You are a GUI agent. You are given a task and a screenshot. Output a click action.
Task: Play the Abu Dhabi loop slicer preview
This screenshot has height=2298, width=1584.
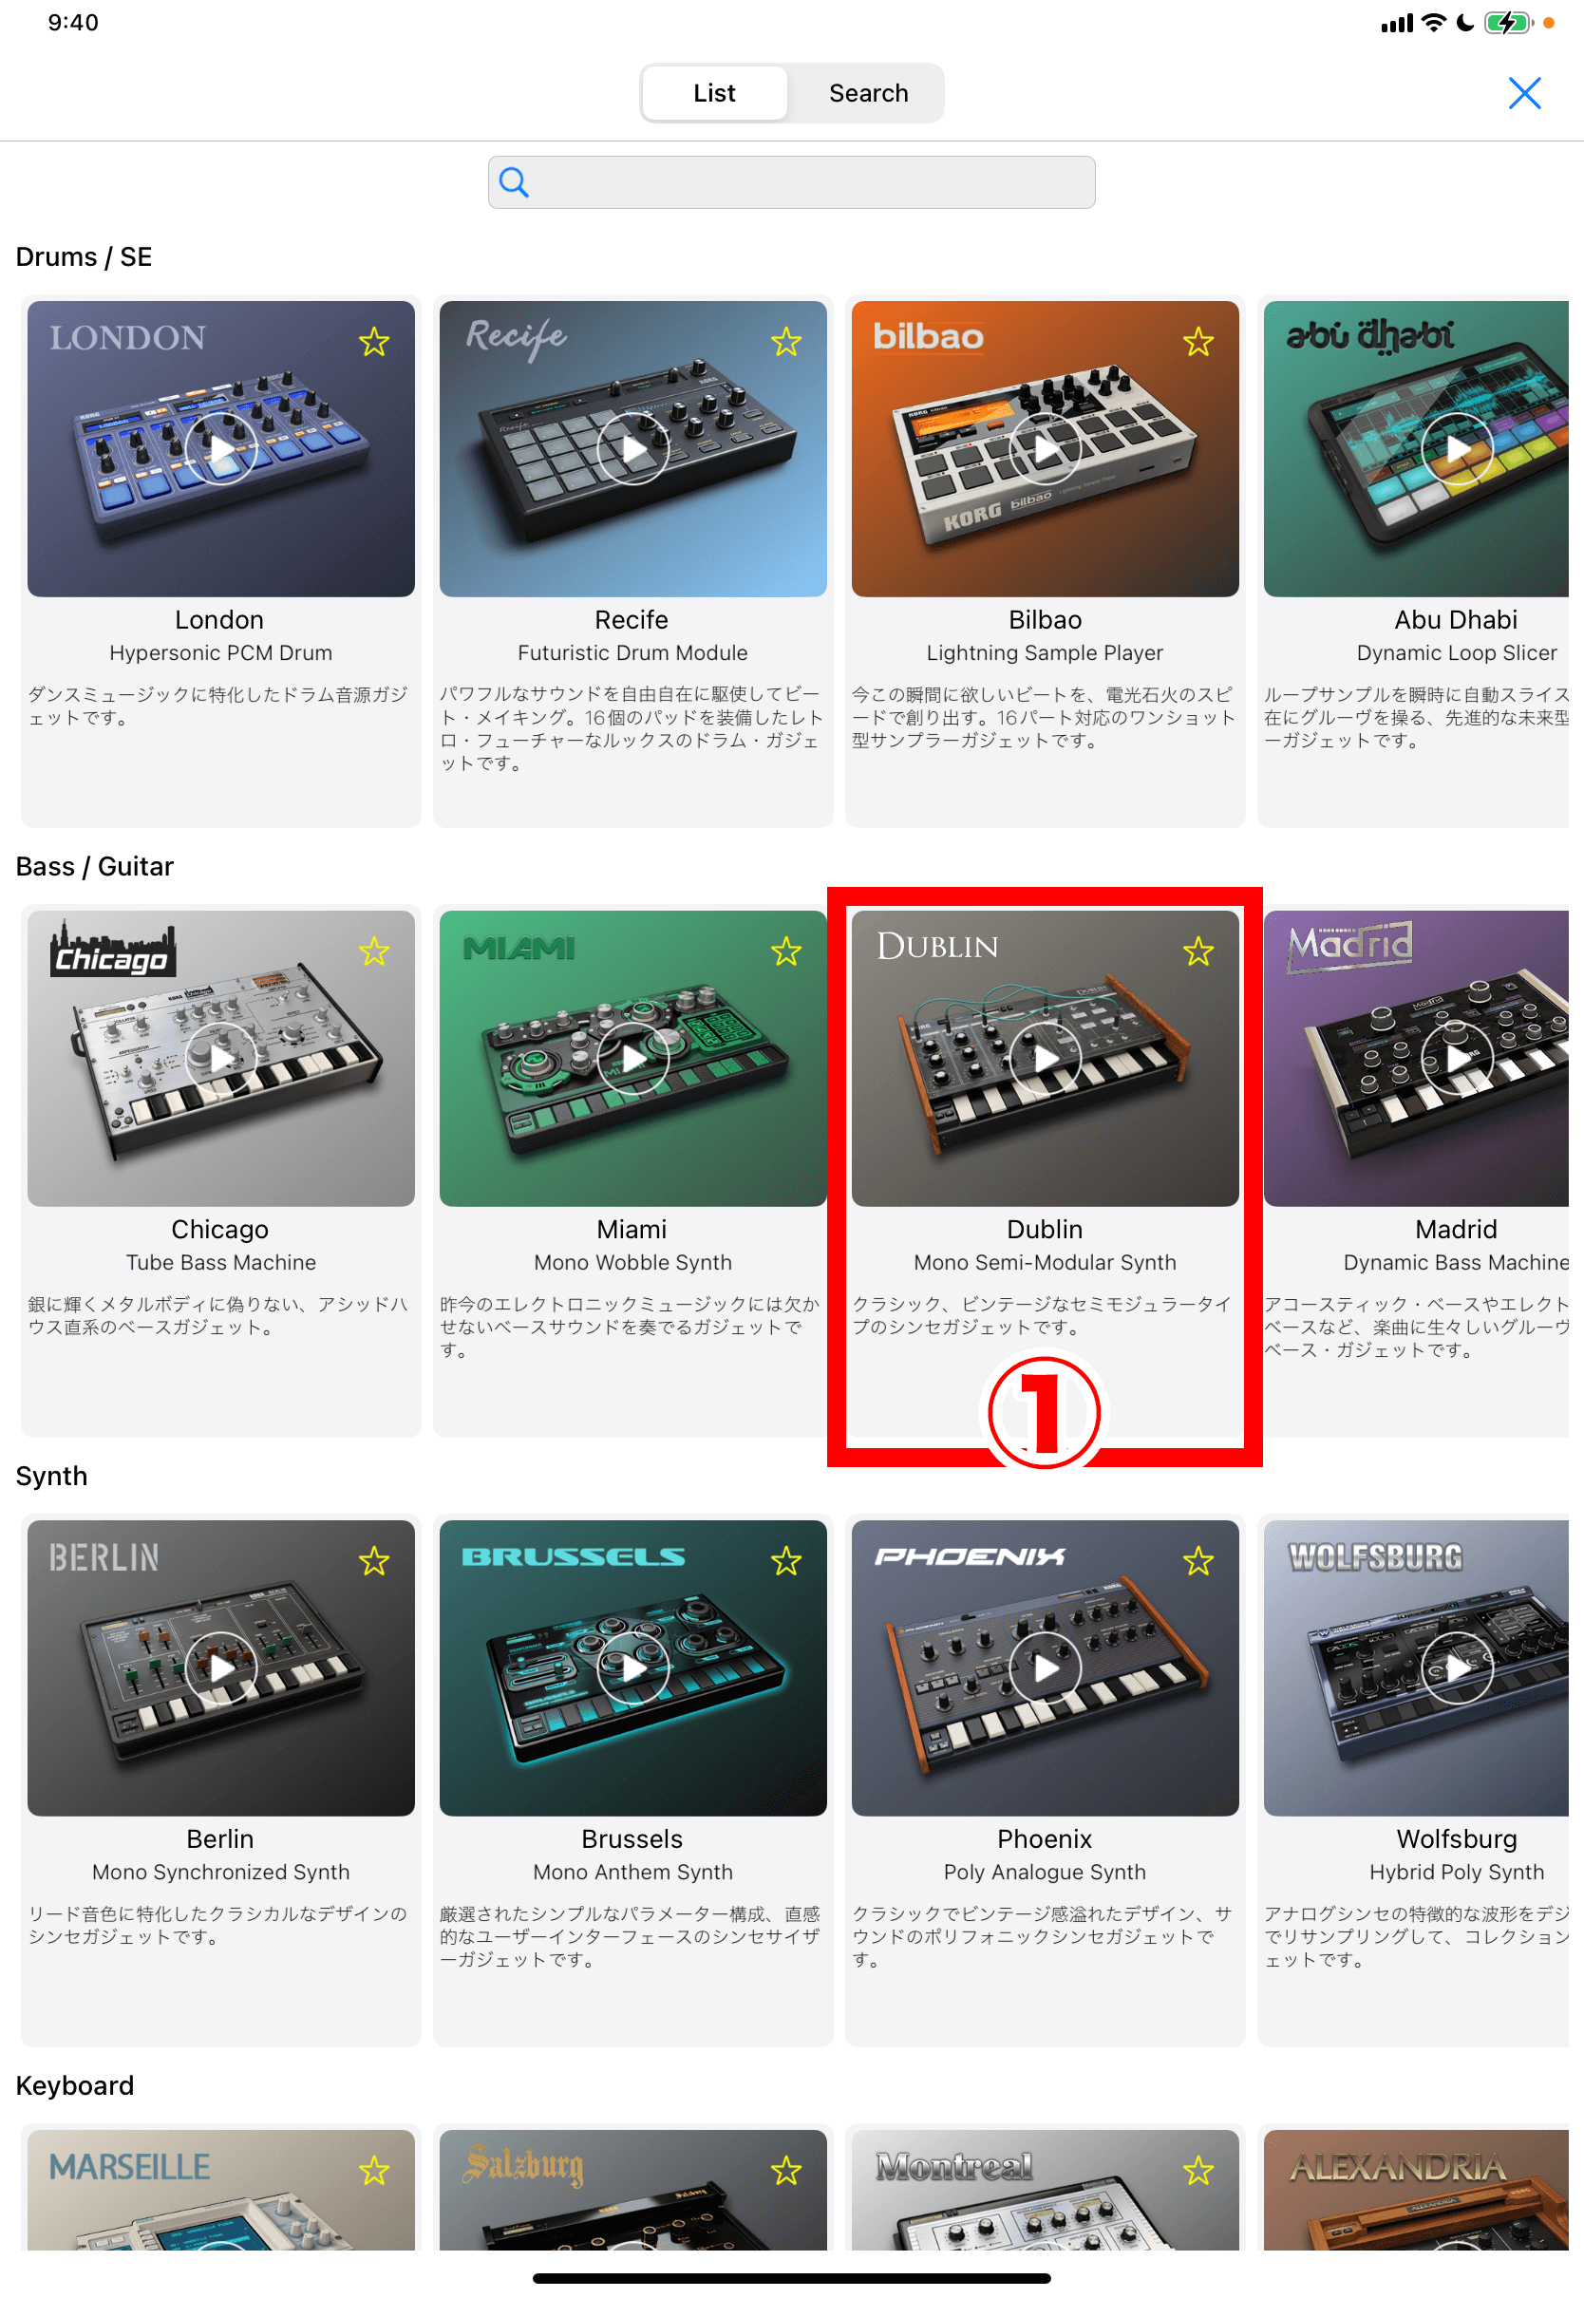(1457, 448)
